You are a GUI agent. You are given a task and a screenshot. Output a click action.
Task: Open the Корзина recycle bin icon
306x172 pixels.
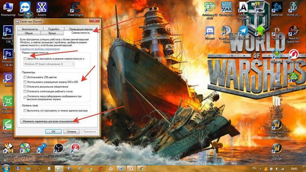[x=277, y=80]
